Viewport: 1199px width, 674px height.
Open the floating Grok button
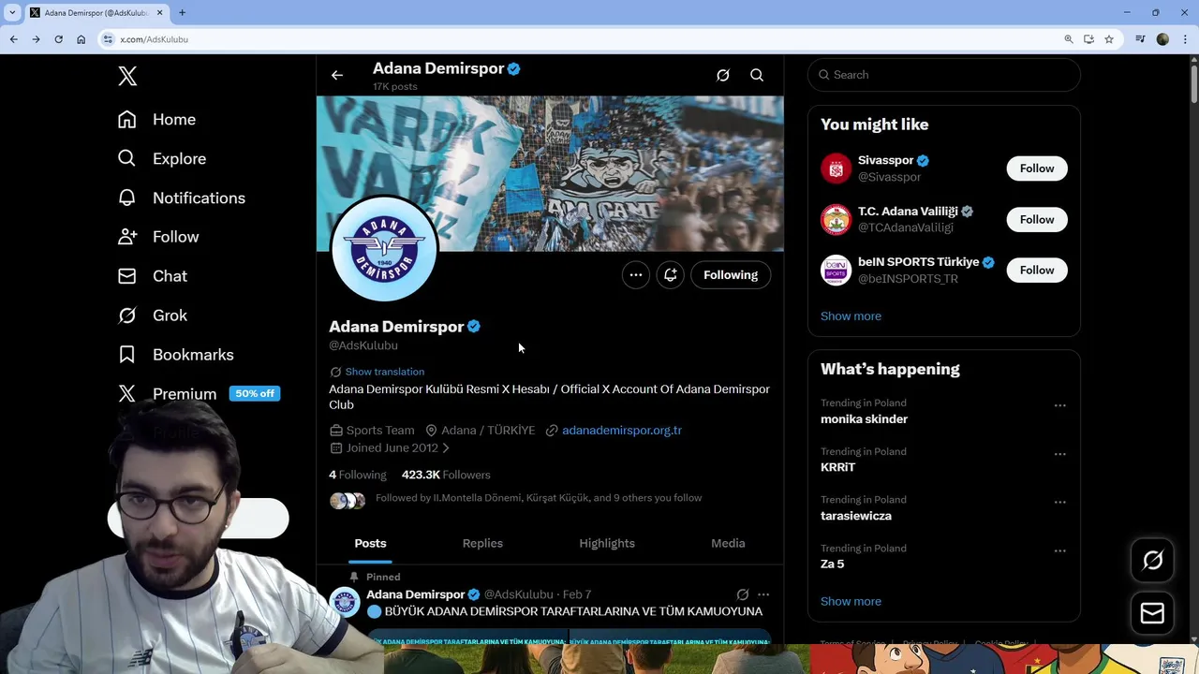tap(1152, 560)
